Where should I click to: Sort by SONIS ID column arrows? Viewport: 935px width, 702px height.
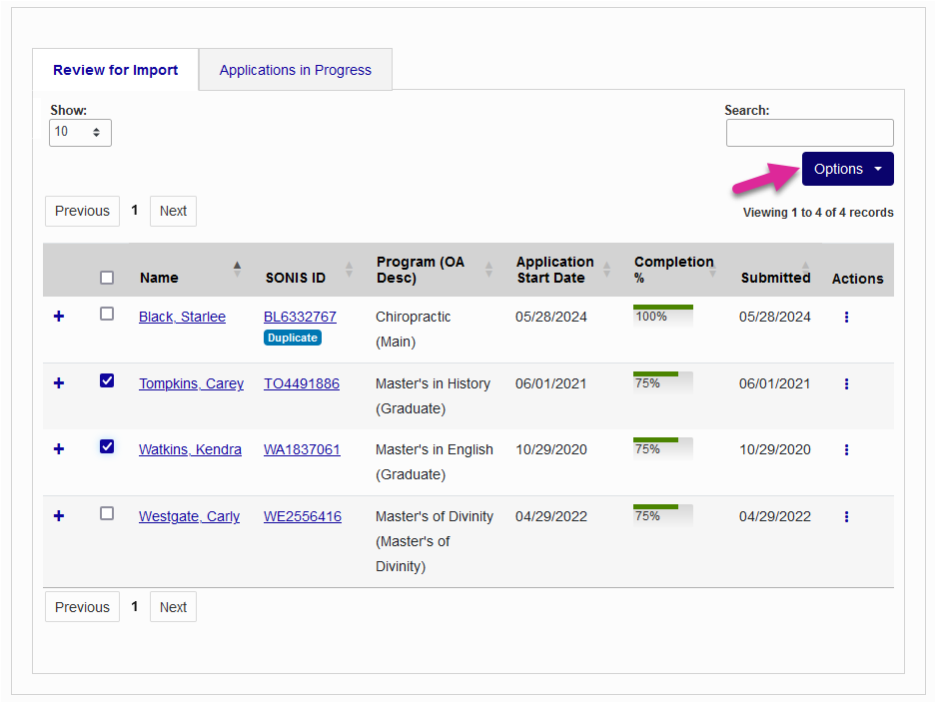click(x=349, y=270)
